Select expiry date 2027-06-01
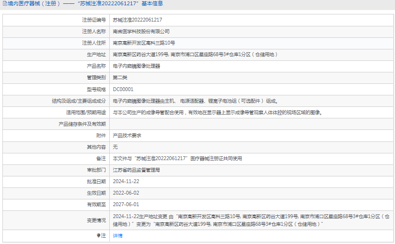This screenshot has width=395, height=244. coord(126,205)
